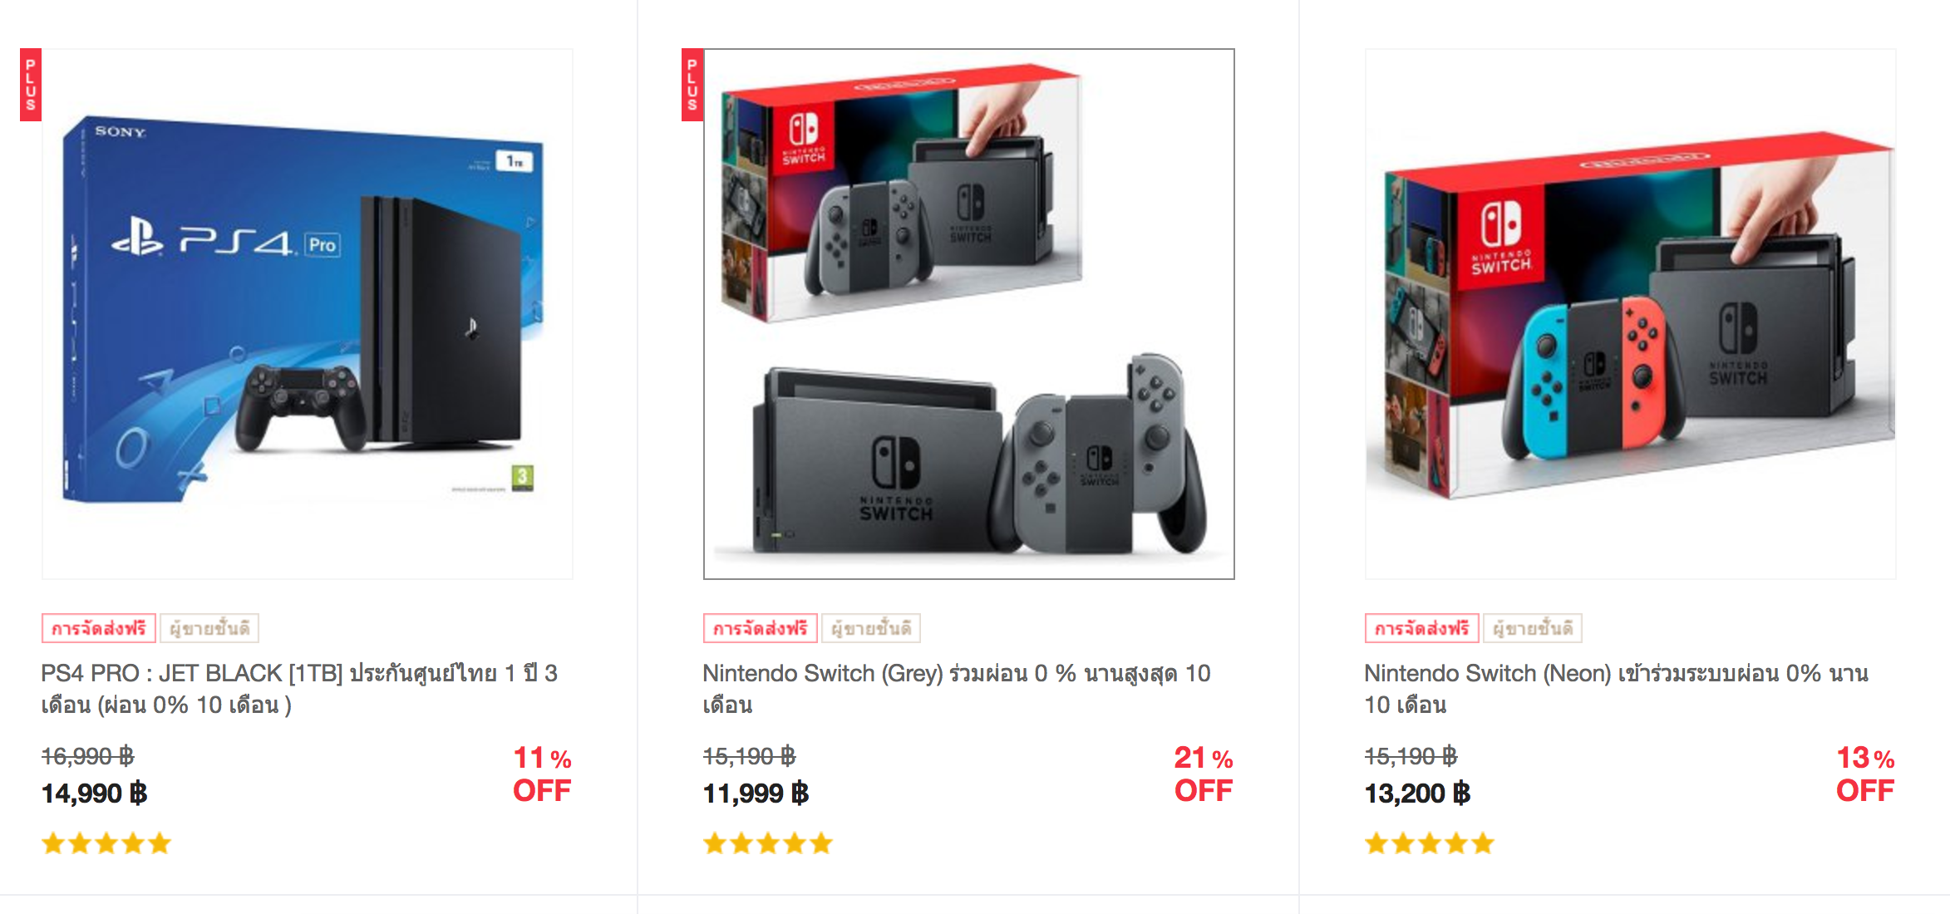The height and width of the screenshot is (914, 1950).
Task: Click the Switch Grey five-star rating
Action: (768, 844)
